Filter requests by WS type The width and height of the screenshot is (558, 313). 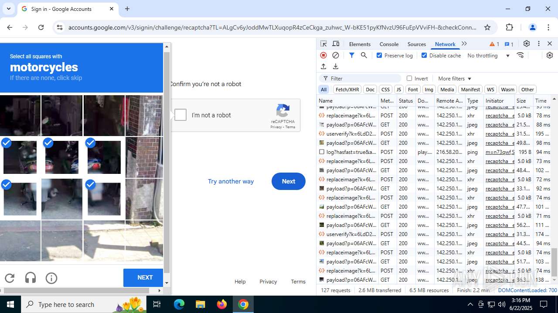[x=490, y=90]
